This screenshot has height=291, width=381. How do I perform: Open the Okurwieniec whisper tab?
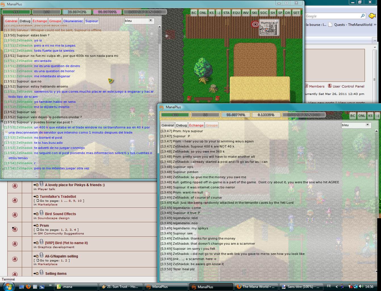(x=73, y=21)
